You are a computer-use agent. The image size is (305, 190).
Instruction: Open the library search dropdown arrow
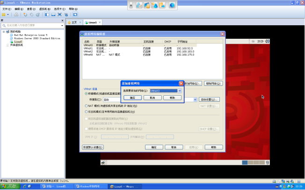pyautogui.click(x=62, y=26)
